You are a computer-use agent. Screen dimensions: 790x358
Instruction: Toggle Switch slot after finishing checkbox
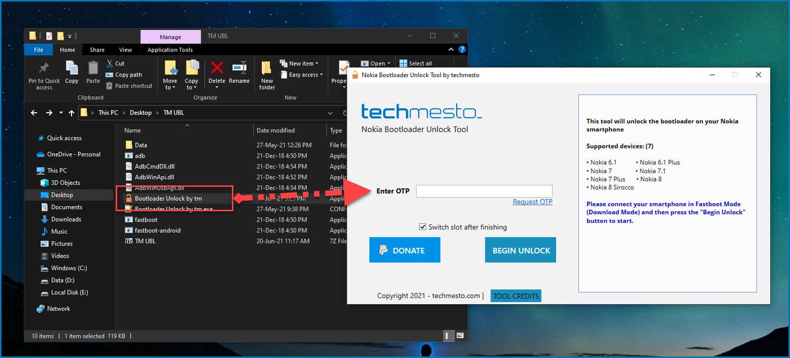tap(423, 227)
